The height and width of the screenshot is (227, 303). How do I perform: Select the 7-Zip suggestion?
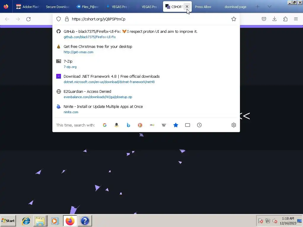click(x=146, y=64)
